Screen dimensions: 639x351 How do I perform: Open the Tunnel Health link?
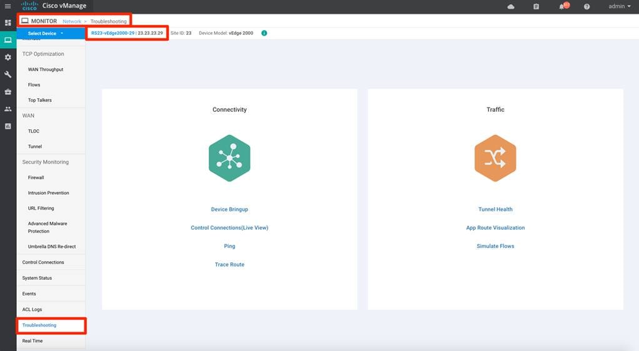495,209
